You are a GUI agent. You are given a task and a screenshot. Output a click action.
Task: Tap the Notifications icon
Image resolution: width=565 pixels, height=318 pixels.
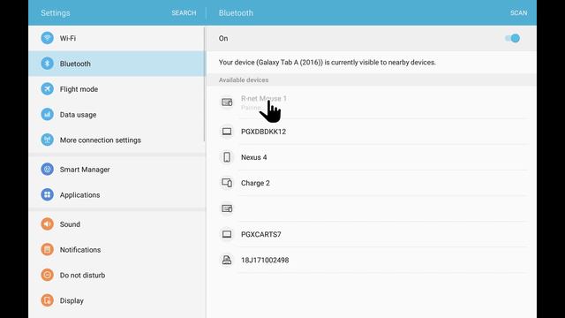(47, 249)
